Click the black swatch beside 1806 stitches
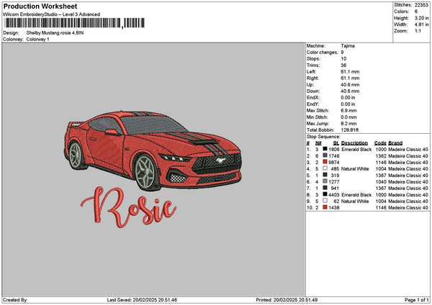The image size is (432, 305). 325,149
